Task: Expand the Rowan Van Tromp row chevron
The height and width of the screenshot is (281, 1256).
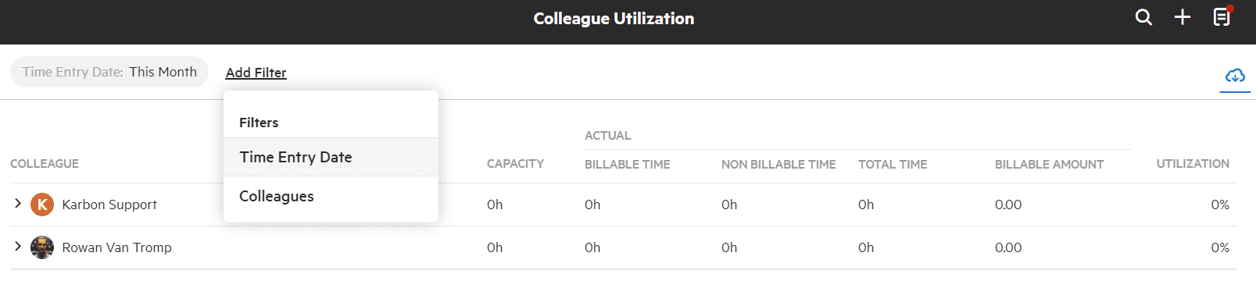Action: (17, 247)
